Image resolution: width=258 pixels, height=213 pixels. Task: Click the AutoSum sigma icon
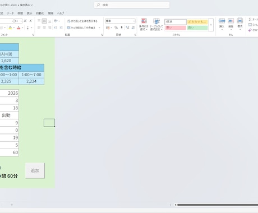[x=250, y=20]
